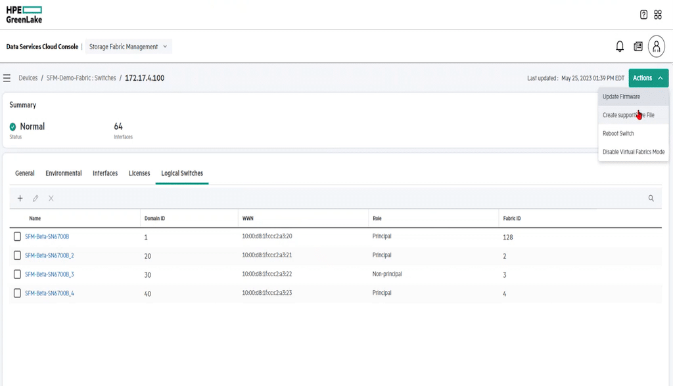Sort by WWN column header

(248, 219)
